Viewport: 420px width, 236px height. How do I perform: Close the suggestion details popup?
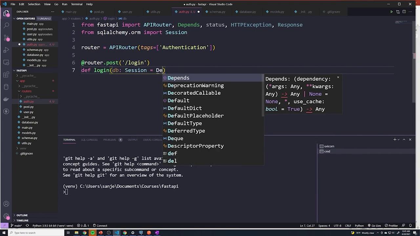coord(338,78)
